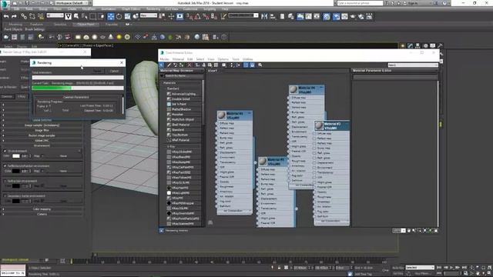
Task: Click the zoom icon in Material Editor toolbar
Action: [x=260, y=65]
